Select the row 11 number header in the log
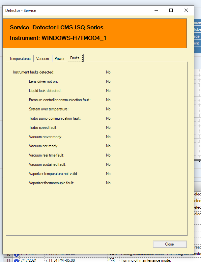Image resolution: width=201 pixels, height=262 pixels. (8, 260)
